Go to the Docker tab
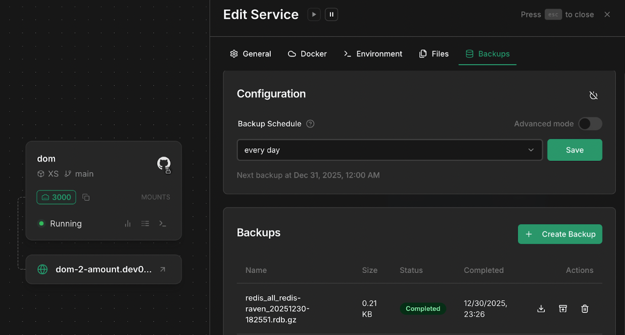 tap(307, 54)
